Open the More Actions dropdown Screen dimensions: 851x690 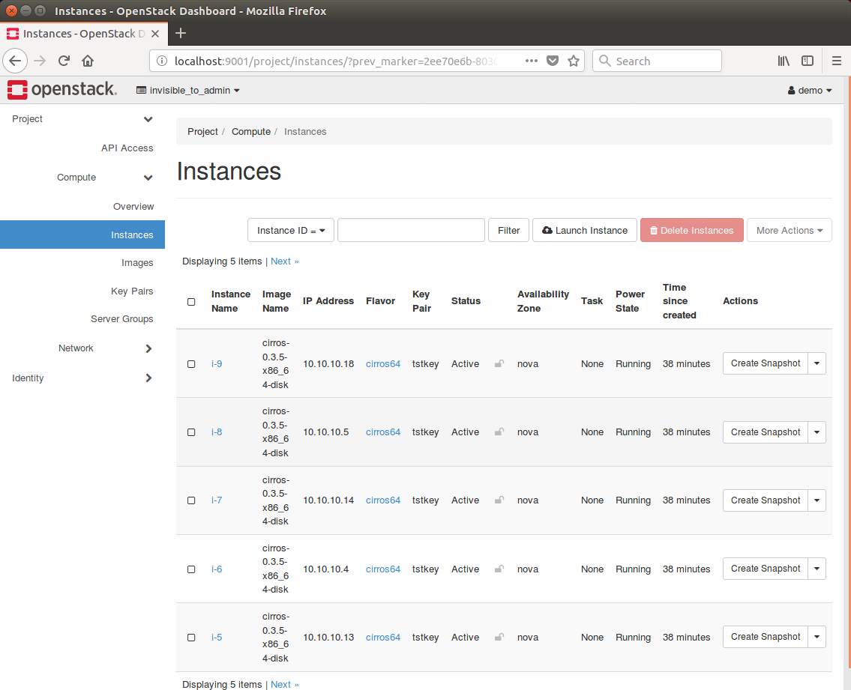coord(789,231)
